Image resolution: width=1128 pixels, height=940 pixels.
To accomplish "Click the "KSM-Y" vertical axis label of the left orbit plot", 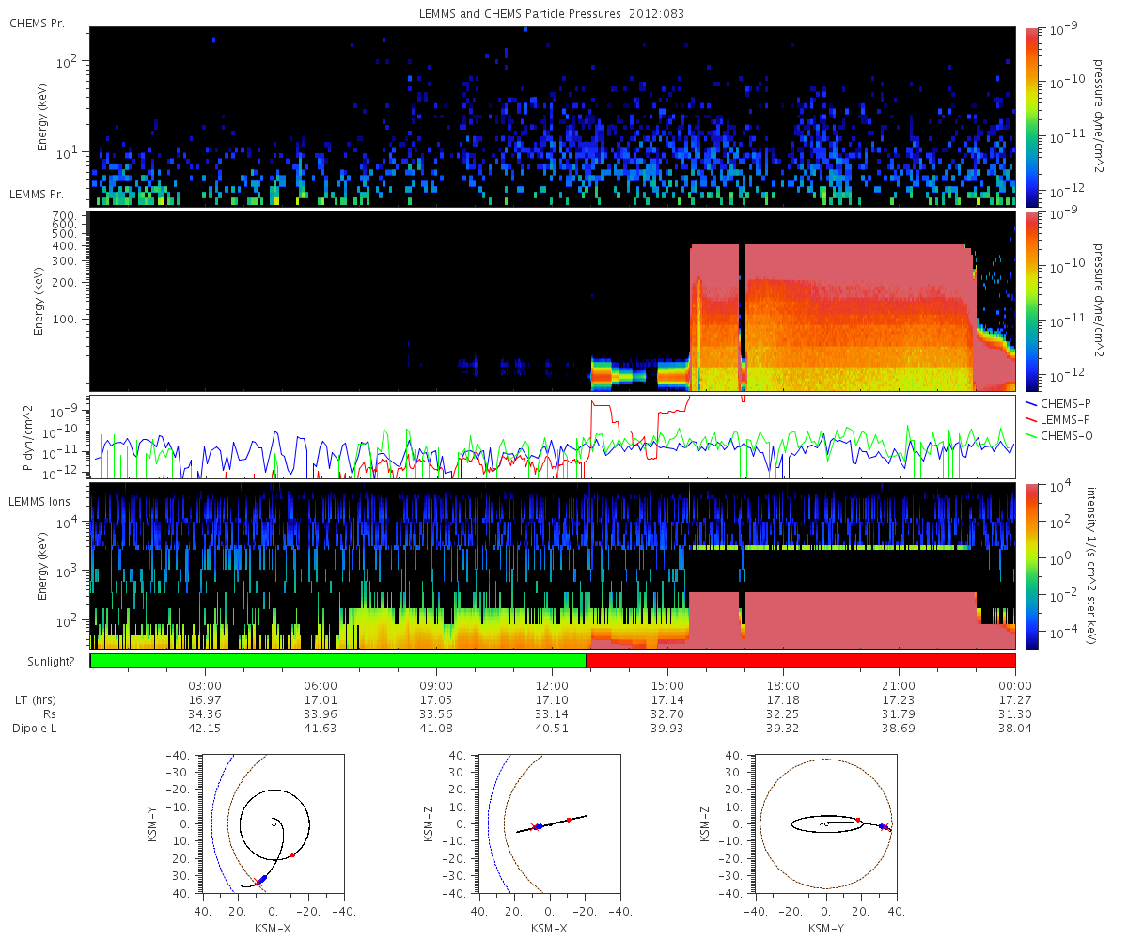I will click(153, 823).
